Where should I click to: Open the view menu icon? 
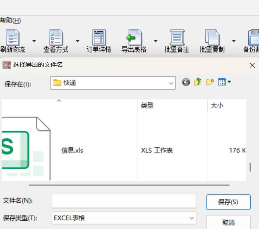click(x=222, y=82)
